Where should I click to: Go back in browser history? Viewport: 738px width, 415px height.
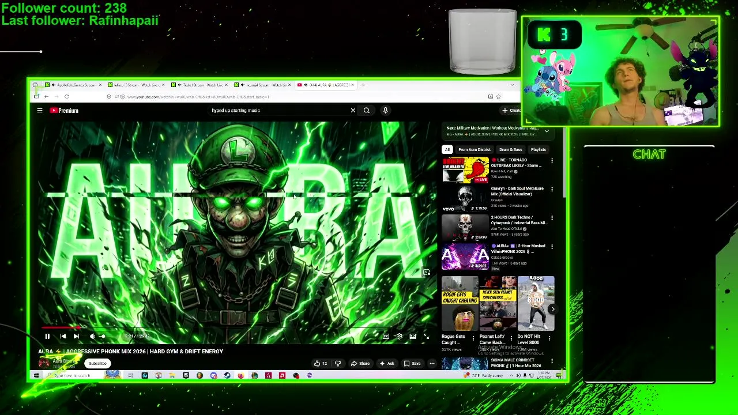pos(47,97)
